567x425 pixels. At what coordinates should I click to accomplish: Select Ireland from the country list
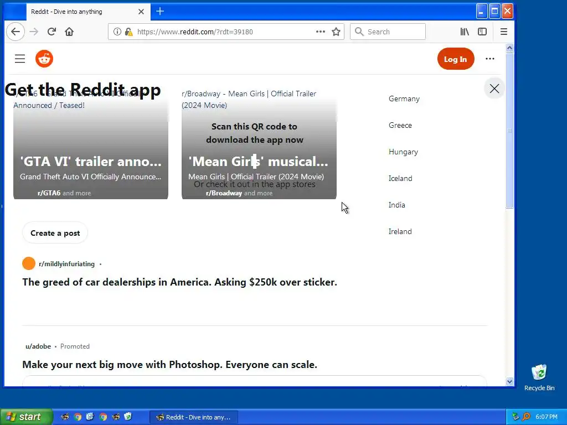[x=400, y=232]
